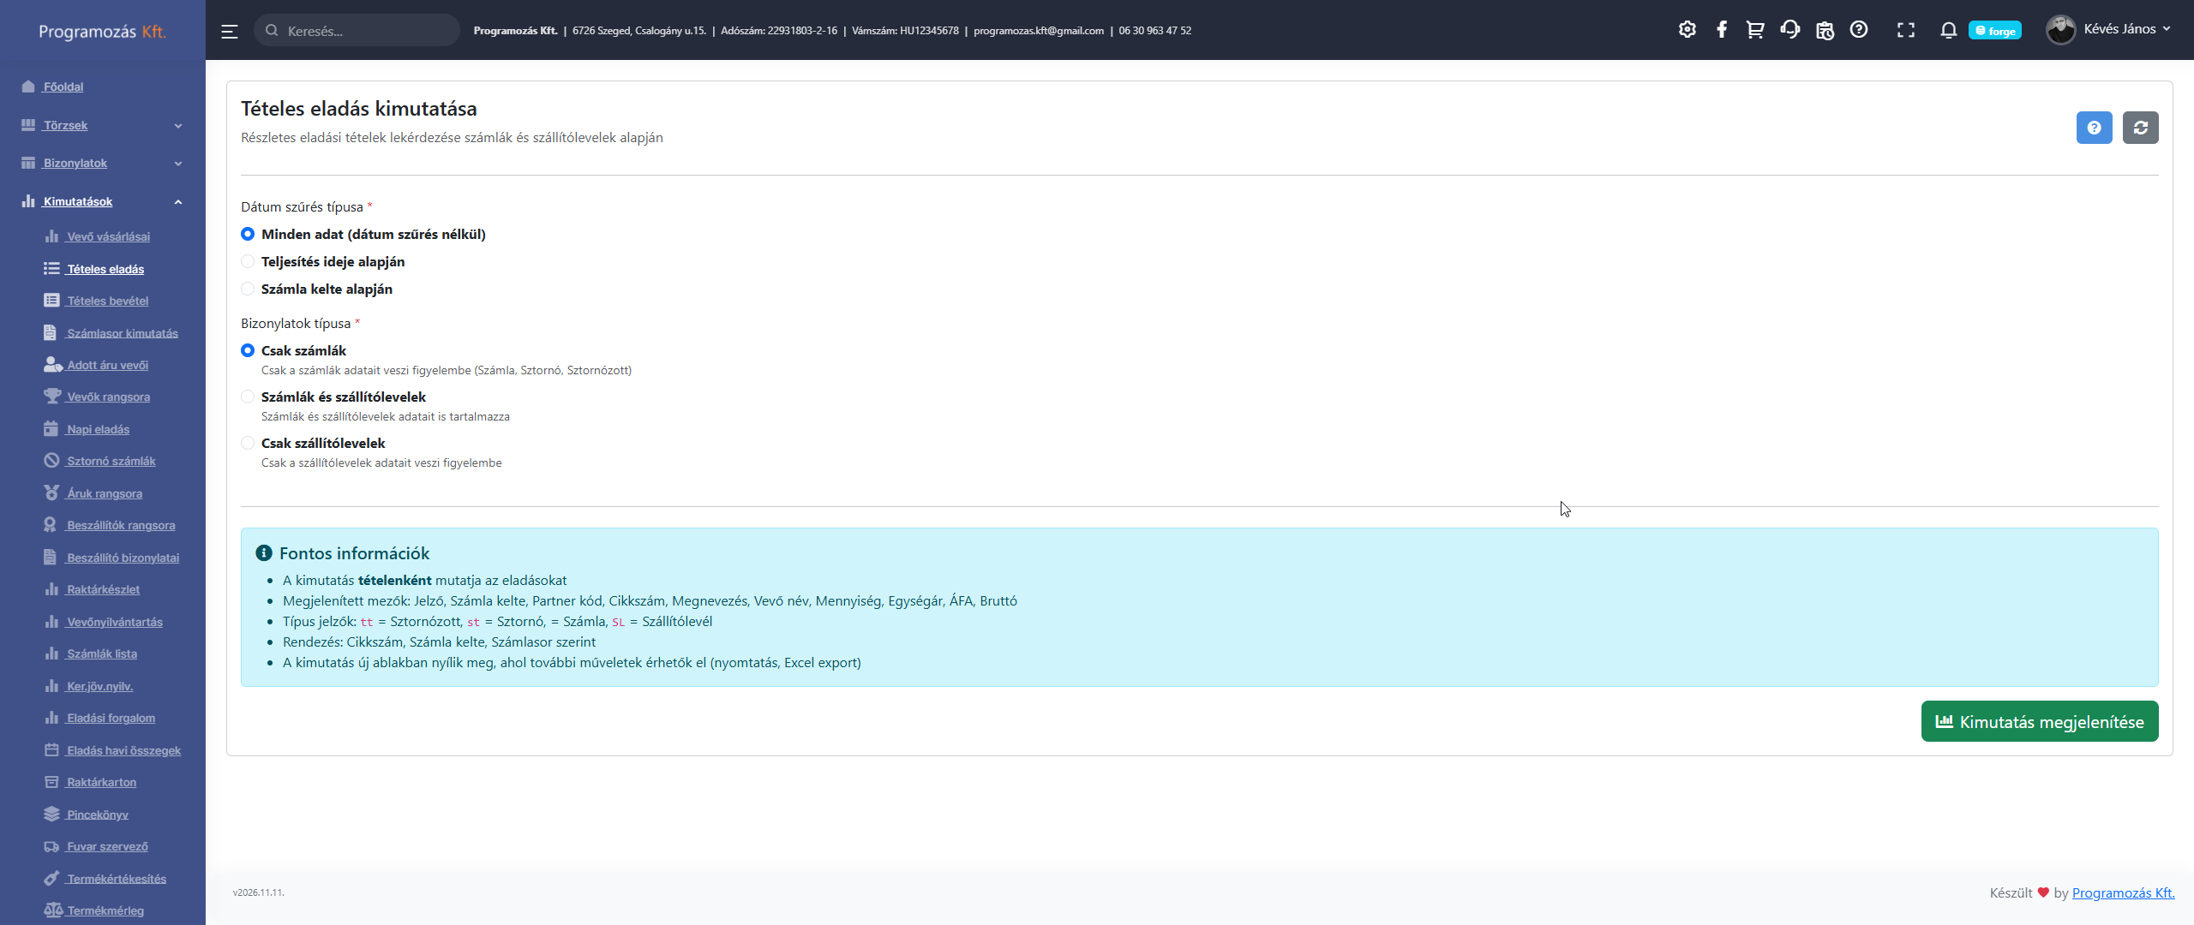2194x925 pixels.
Task: Choose 'Számlák és szállítólevelek' radio option
Action: coord(248,397)
